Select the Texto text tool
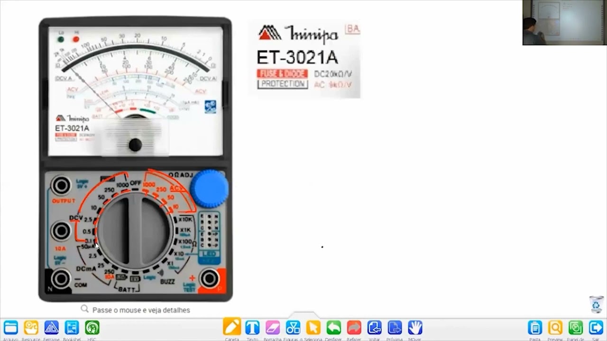Image resolution: width=607 pixels, height=341 pixels. 252,327
